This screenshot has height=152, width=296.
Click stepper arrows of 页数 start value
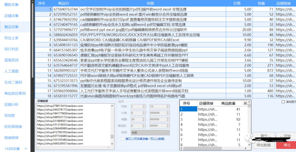pos(144,107)
